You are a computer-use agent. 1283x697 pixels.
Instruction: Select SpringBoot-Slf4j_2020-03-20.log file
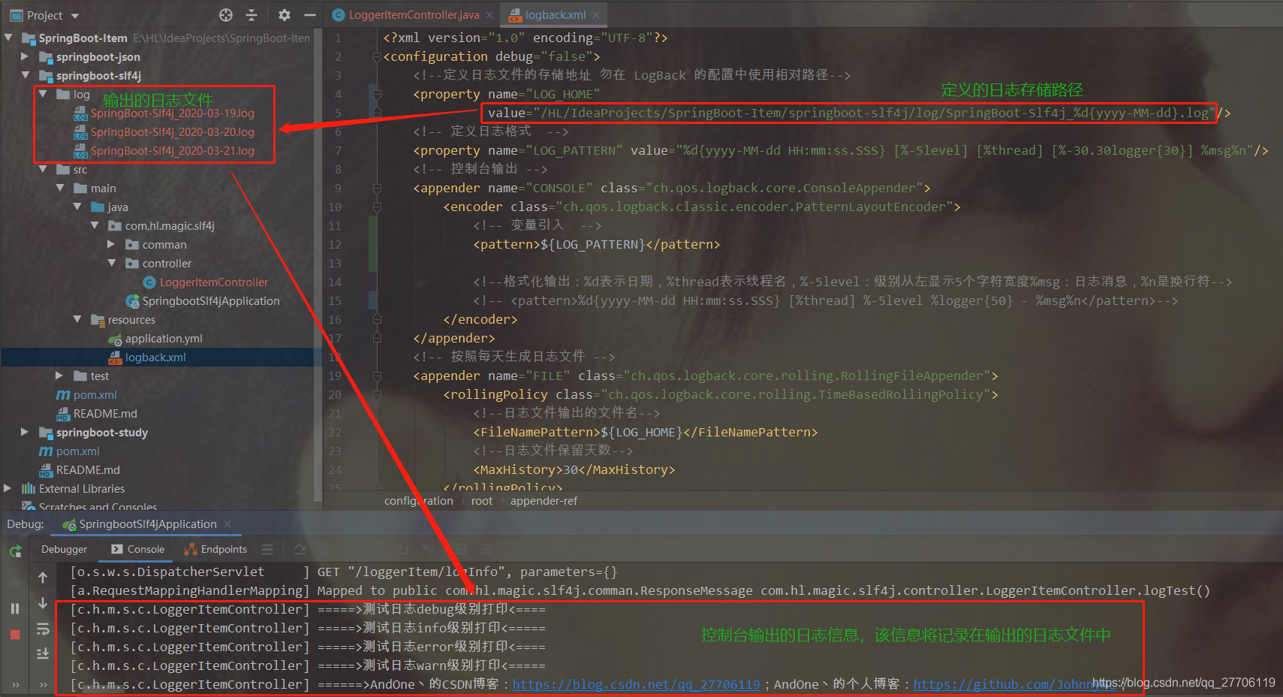tap(164, 131)
